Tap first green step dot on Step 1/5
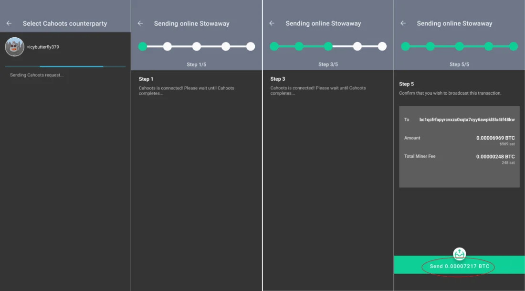The image size is (525, 291). (x=142, y=46)
